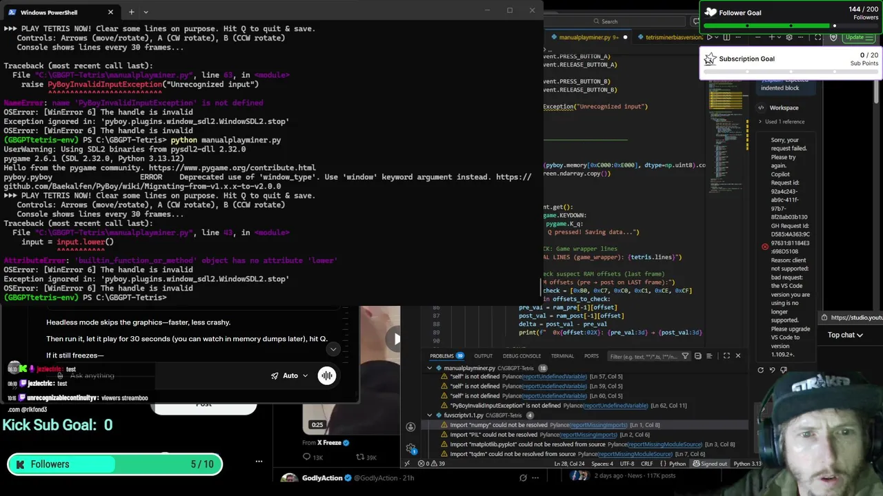The width and height of the screenshot is (883, 496).
Task: Run the Python file in VS Code
Action: click(708, 37)
